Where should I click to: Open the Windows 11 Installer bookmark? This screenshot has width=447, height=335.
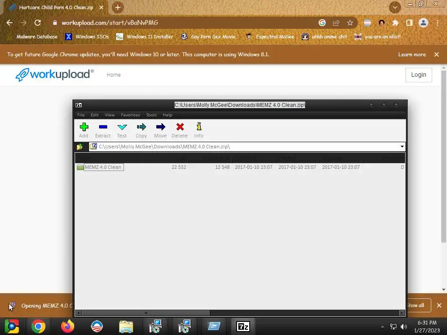[145, 37]
